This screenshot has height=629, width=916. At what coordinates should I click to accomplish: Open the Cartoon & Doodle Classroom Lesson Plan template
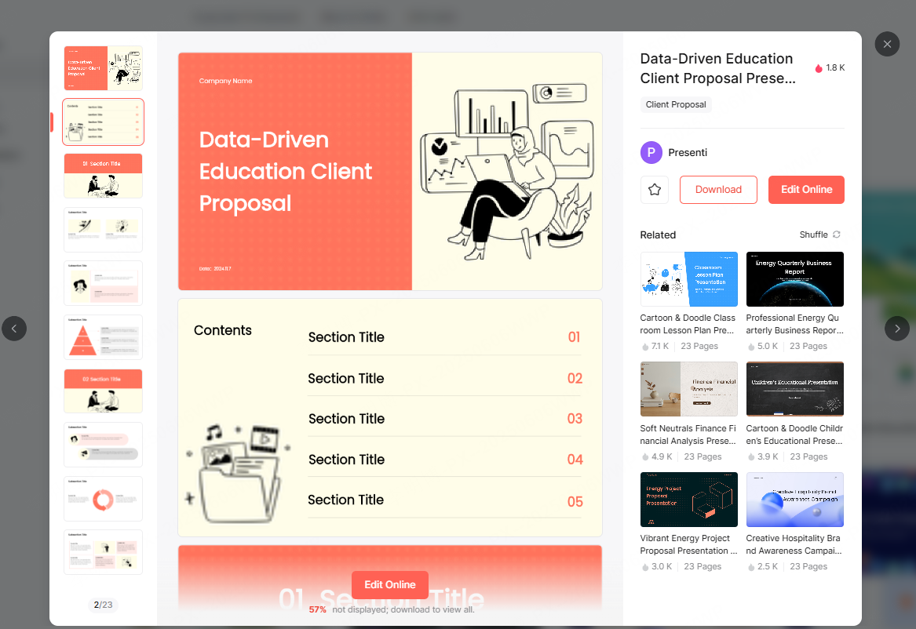688,279
